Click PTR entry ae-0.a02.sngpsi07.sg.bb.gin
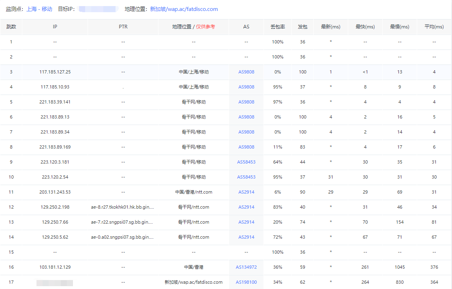452x289 pixels. (122, 237)
